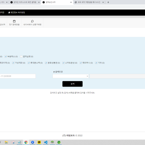Launch Visual Studio Code from the taskbar
Viewport: 145px width, 145px height.
point(46,142)
